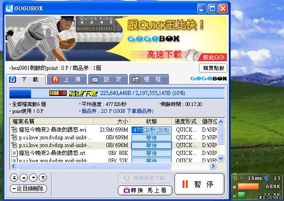Move selected file up one position
The image size is (284, 201).
(24, 178)
